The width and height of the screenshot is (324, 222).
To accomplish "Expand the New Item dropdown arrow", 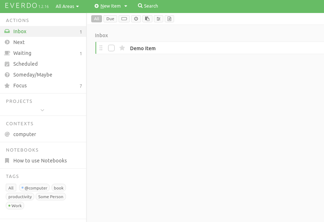I will (125, 6).
